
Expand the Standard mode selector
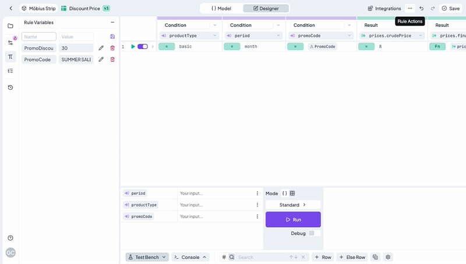[293, 205]
